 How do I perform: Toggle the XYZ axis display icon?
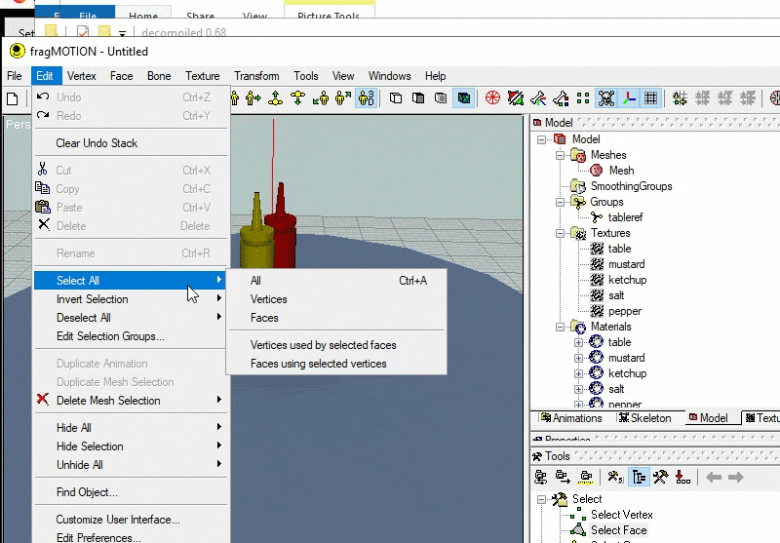coord(629,97)
